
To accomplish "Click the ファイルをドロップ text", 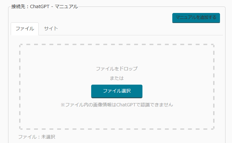I will (116, 69).
